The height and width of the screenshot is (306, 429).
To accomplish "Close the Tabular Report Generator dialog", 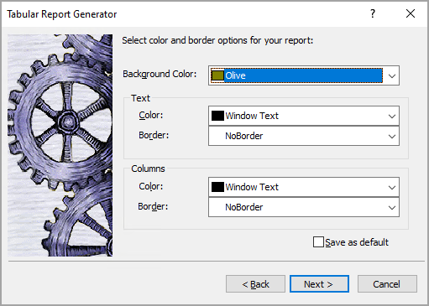I will coord(411,13).
